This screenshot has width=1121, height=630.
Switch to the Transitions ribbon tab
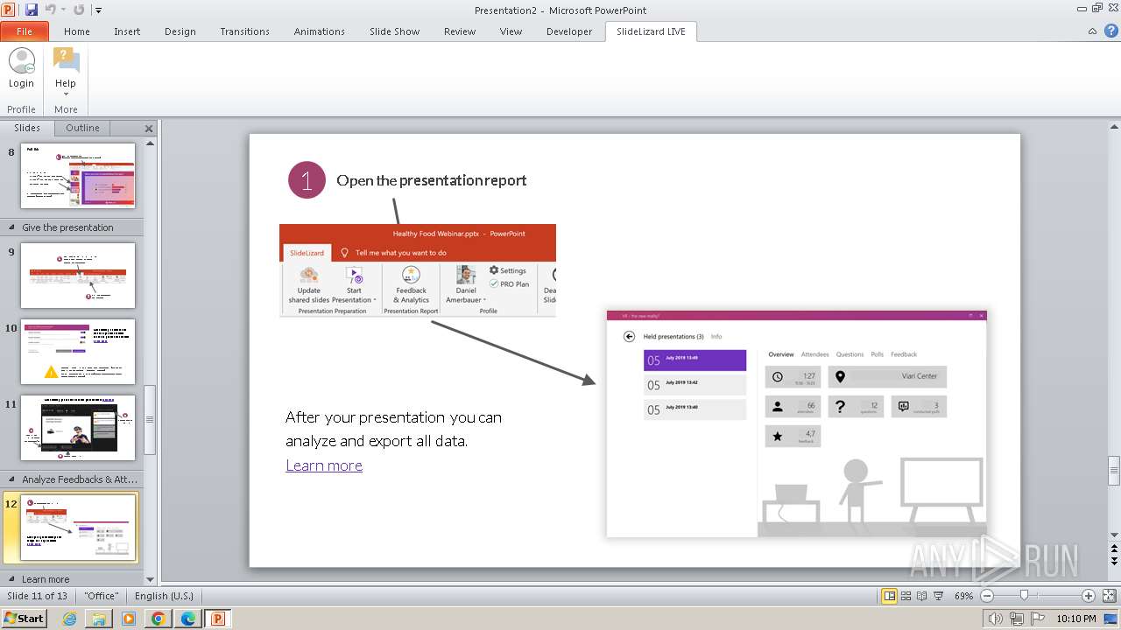[244, 31]
